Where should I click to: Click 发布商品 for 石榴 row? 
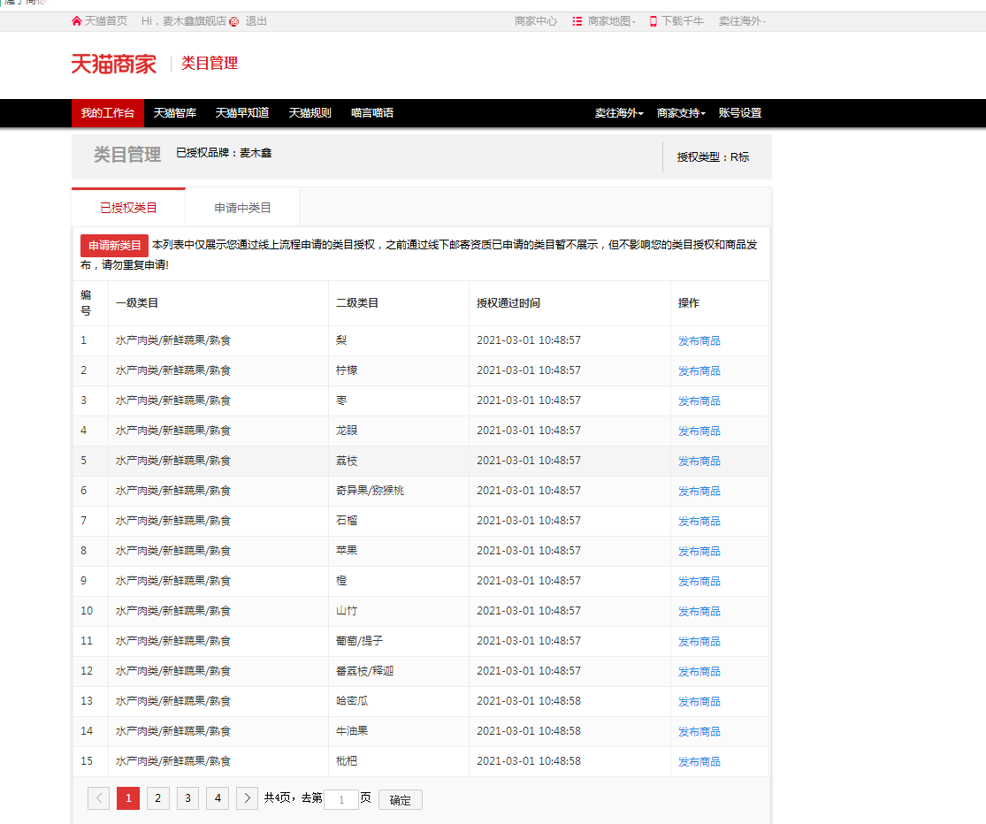click(x=699, y=521)
